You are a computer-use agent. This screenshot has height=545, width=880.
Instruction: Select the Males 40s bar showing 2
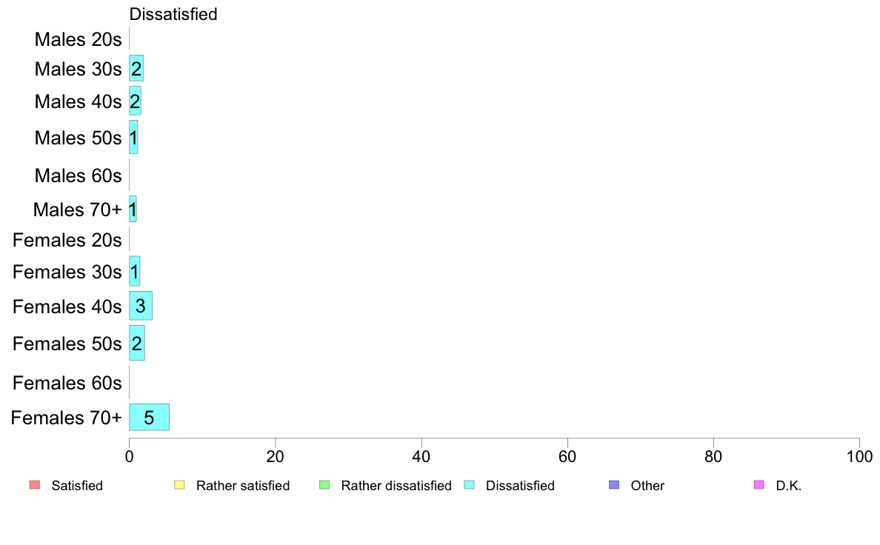point(136,101)
